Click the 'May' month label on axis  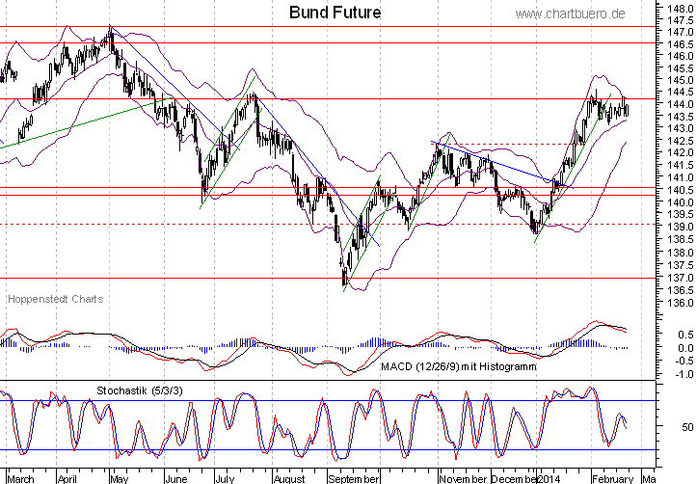(120, 479)
